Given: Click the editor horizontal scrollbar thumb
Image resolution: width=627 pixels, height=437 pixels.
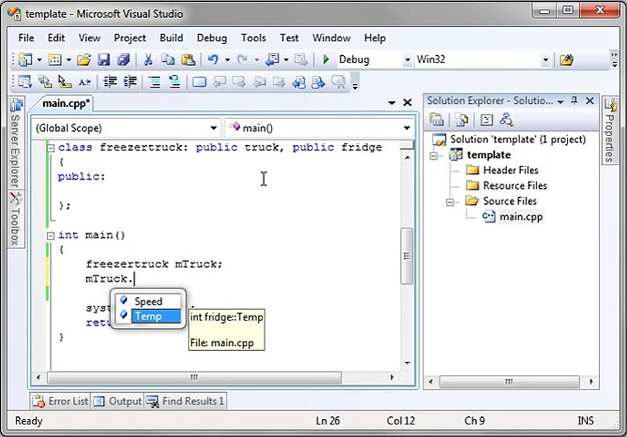Looking at the screenshot, I should (194, 378).
